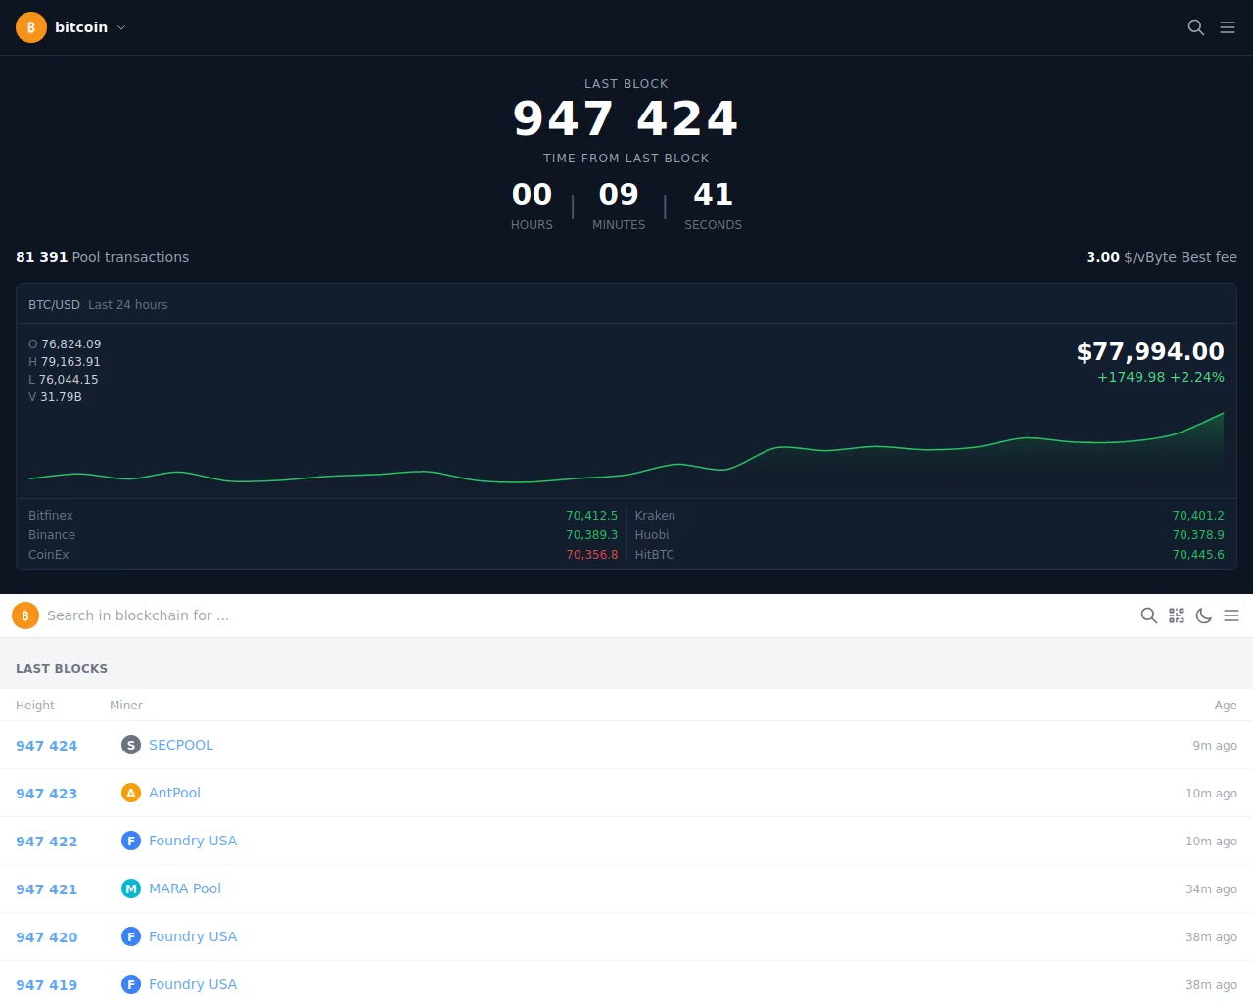This screenshot has width=1253, height=1002.
Task: Open block 947 421
Action: click(x=46, y=889)
